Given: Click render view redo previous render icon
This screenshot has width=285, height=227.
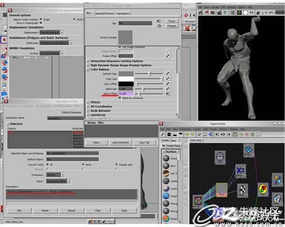Looking at the screenshot, I should point(200,13).
